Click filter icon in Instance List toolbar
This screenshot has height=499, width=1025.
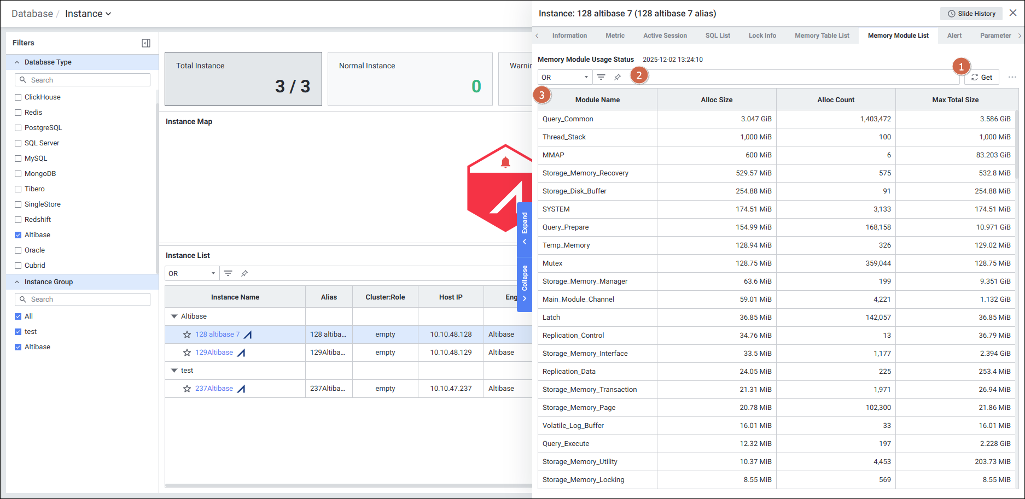[228, 273]
